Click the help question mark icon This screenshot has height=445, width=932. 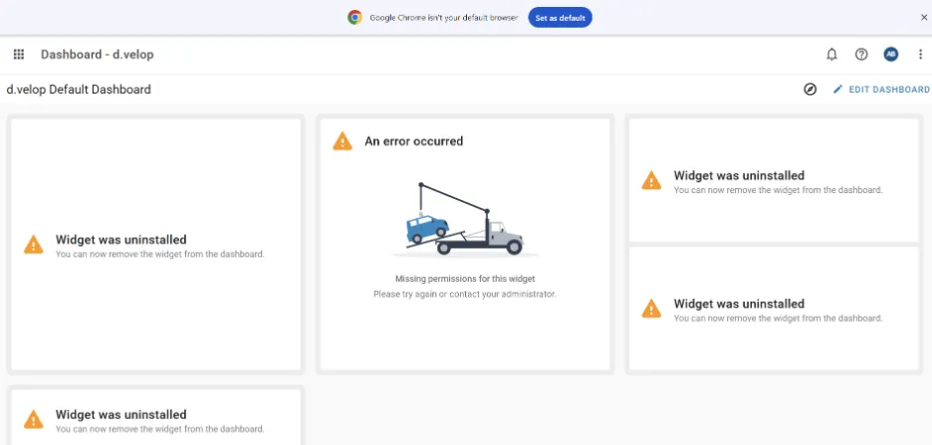(861, 54)
